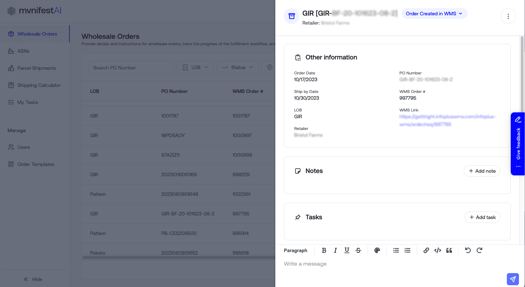
Task: Open Order Created in WMS status dropdown
Action: point(435,14)
